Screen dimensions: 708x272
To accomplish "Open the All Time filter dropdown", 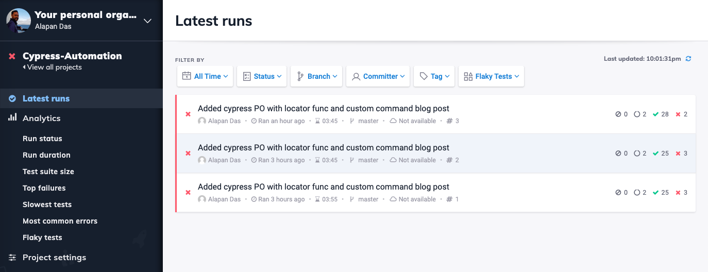I will pyautogui.click(x=205, y=76).
